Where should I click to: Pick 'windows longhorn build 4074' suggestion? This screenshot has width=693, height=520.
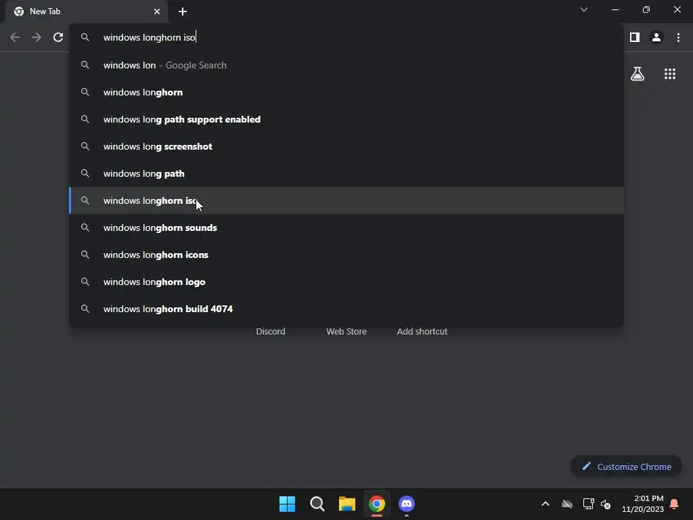(x=346, y=309)
